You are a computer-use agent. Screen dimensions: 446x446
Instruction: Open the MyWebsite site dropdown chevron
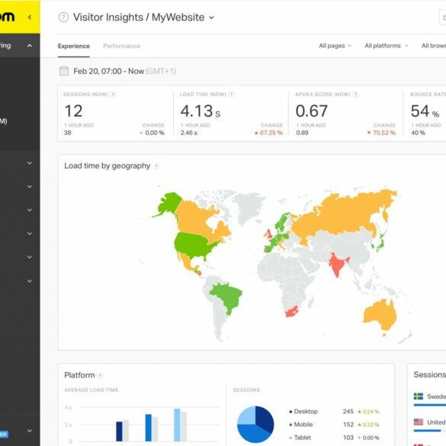(212, 18)
